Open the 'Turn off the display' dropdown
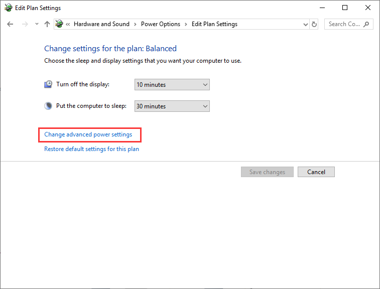 (172, 85)
